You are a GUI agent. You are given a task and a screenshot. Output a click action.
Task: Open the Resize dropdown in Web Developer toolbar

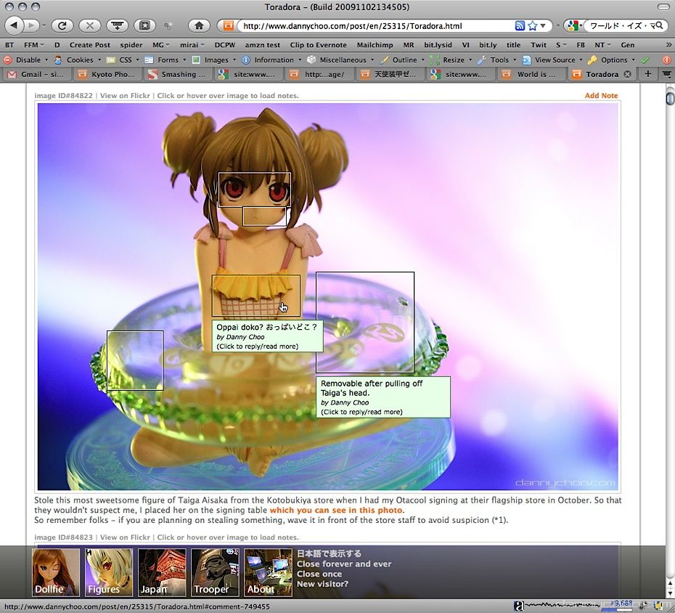(451, 60)
